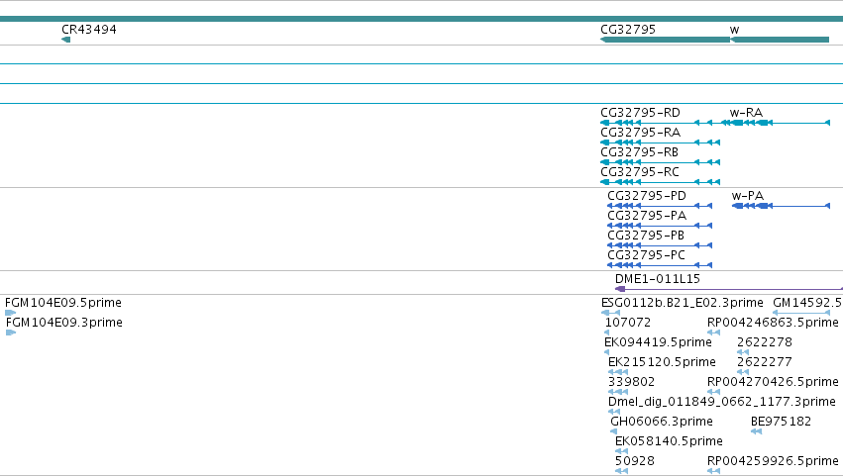Click the RP004246863.5prime label
Image resolution: width=843 pixels, height=476 pixels.
pyautogui.click(x=773, y=323)
